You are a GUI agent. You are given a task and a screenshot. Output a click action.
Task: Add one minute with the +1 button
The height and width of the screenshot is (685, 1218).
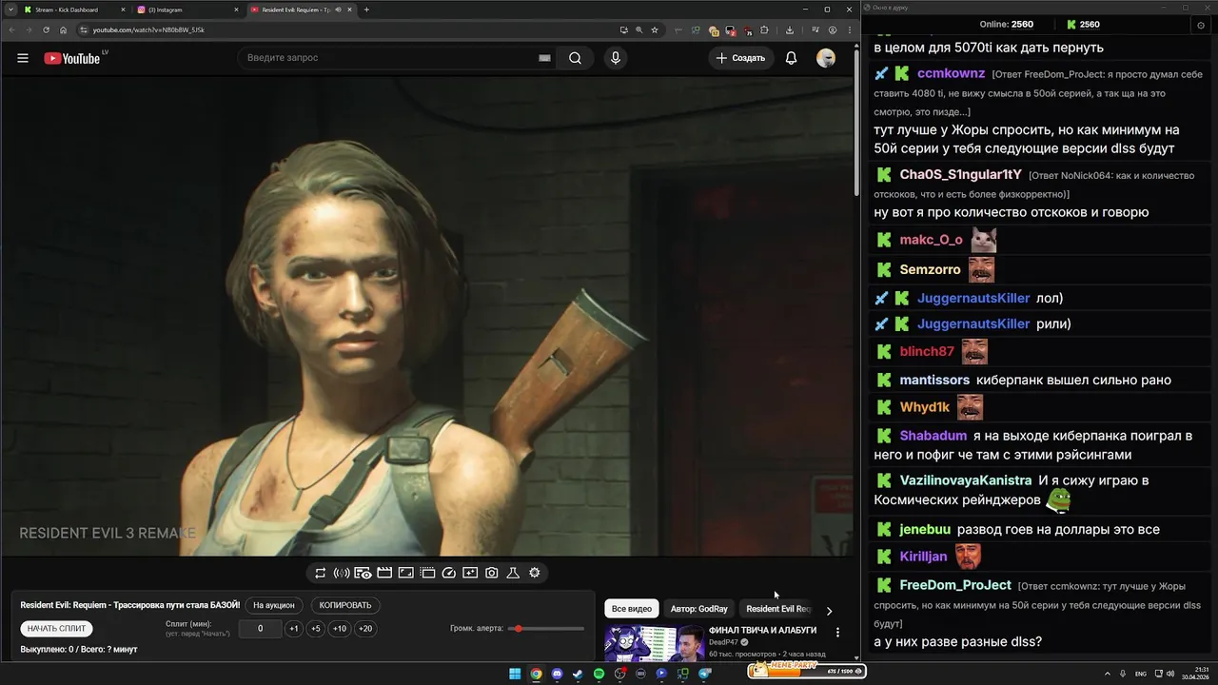(x=294, y=629)
